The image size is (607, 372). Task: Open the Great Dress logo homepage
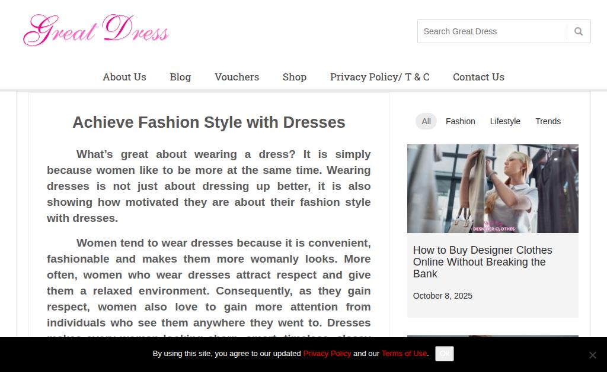[96, 30]
